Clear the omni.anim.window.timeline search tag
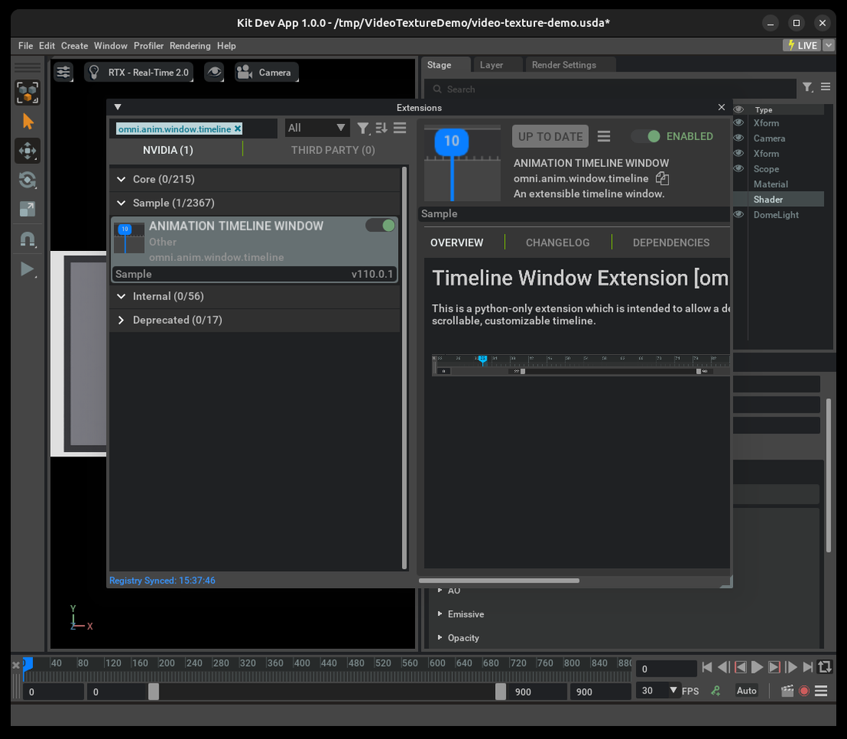 coord(238,129)
